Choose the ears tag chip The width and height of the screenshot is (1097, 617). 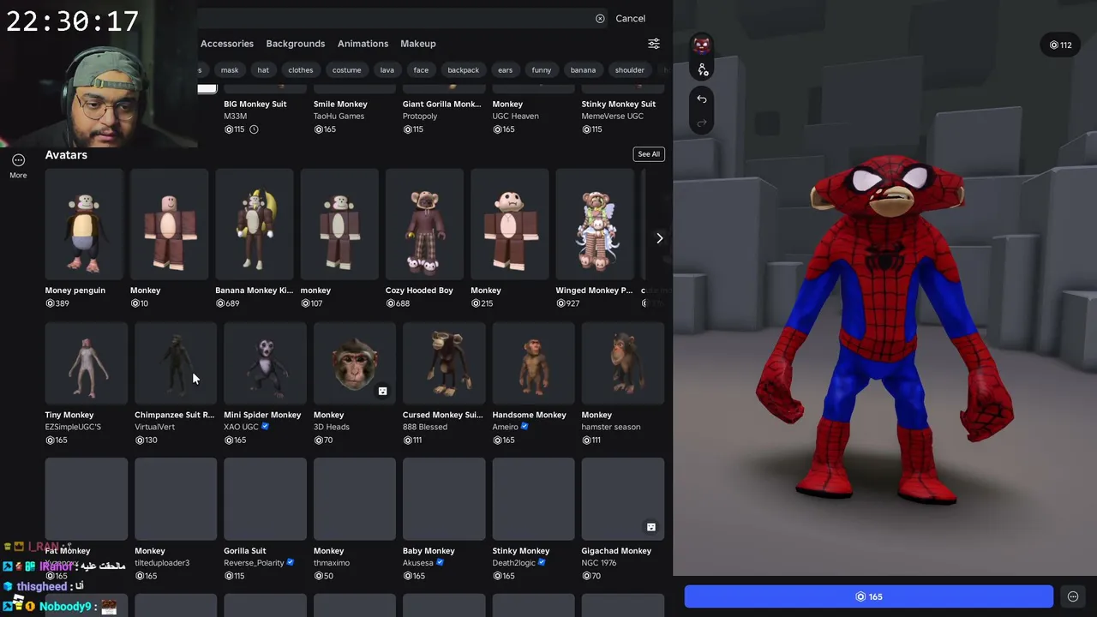506,70
